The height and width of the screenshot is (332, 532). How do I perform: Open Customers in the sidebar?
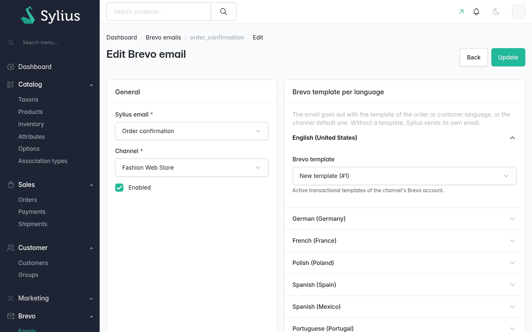(x=33, y=263)
